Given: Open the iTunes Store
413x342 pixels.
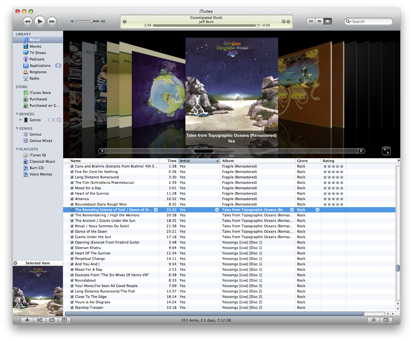Looking at the screenshot, I should (38, 93).
